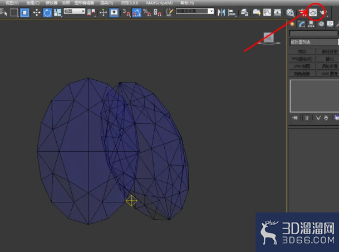
Task: Click the object name input field
Action: coord(313,33)
